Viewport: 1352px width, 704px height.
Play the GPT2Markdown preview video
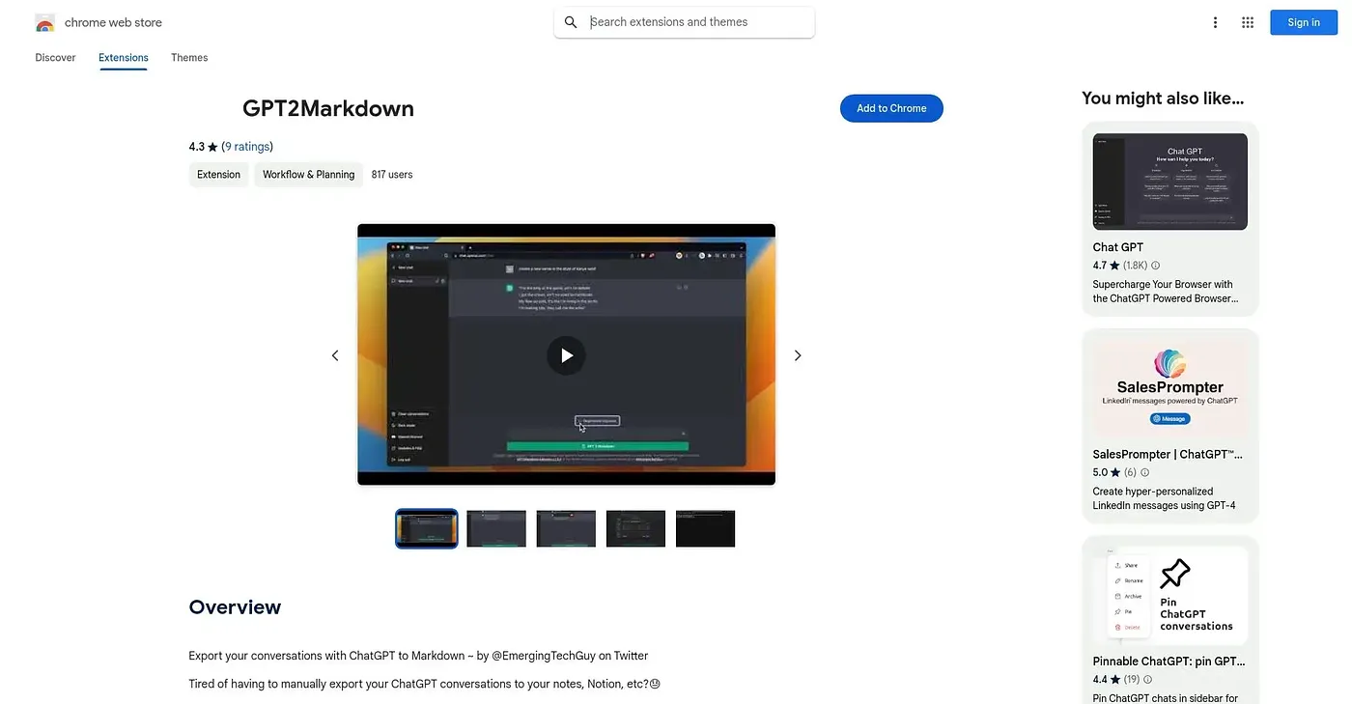coord(566,355)
